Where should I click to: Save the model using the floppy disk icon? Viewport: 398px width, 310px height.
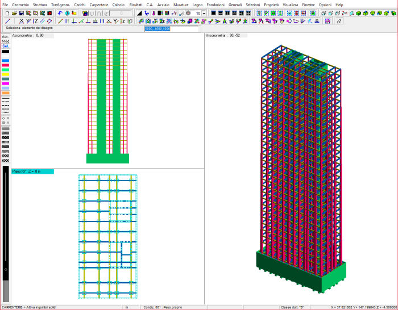[21, 13]
